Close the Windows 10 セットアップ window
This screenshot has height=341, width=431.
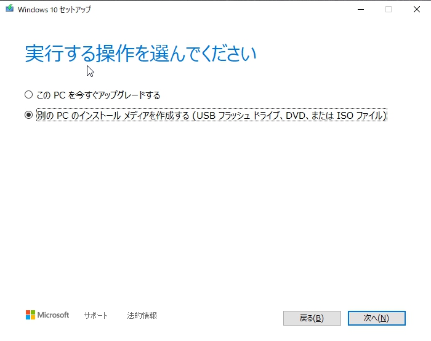417,9
